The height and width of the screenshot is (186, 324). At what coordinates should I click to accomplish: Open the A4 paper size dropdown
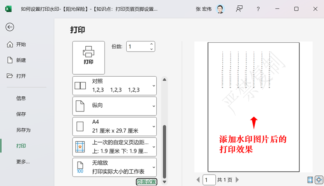pos(114,126)
